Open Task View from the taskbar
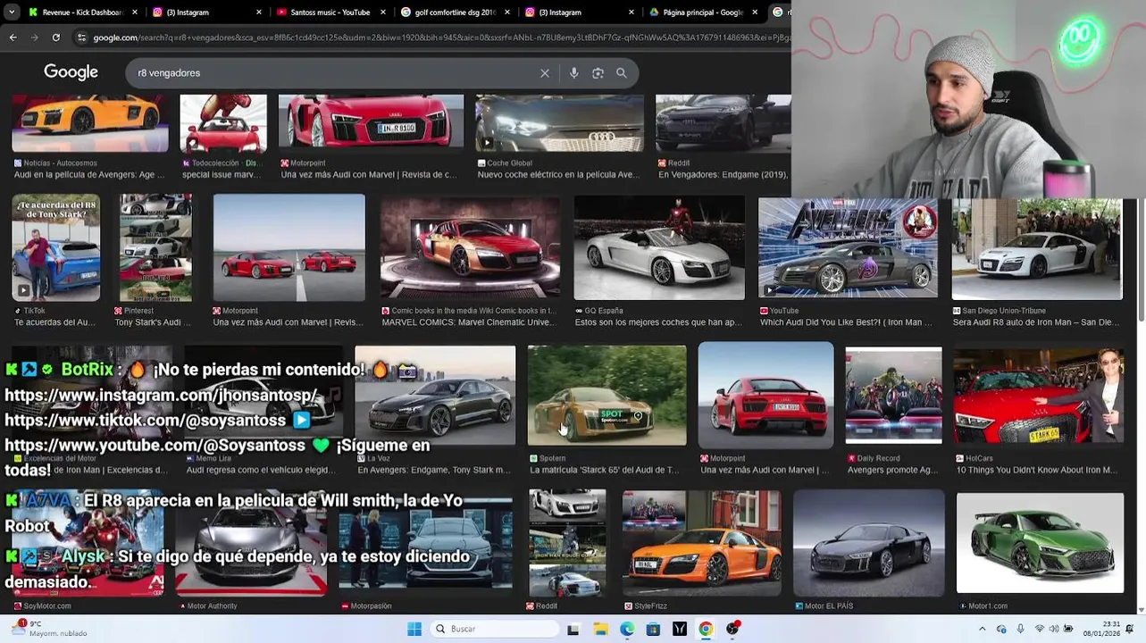The image size is (1146, 643). (x=573, y=629)
